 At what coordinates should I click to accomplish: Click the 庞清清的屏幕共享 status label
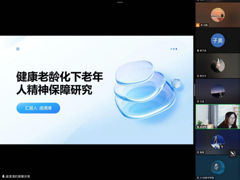[18, 177]
